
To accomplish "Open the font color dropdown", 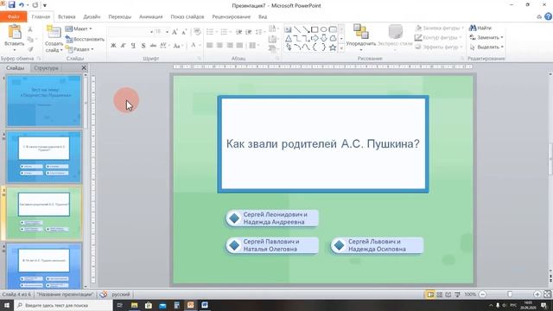I will point(200,46).
